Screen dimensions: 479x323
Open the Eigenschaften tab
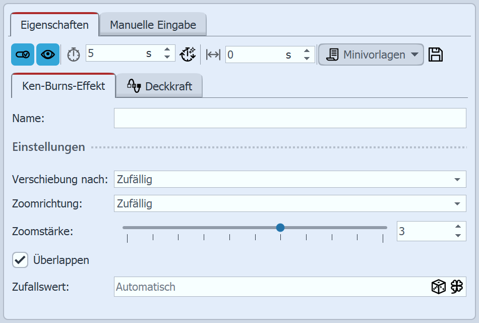click(x=55, y=25)
